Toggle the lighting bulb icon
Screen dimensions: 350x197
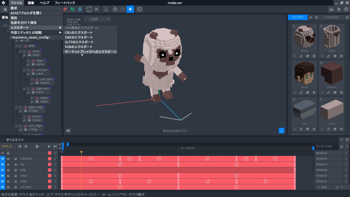(x=339, y=9)
